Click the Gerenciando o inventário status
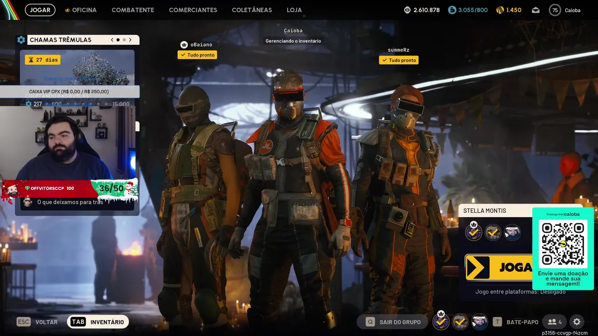 pyautogui.click(x=293, y=41)
